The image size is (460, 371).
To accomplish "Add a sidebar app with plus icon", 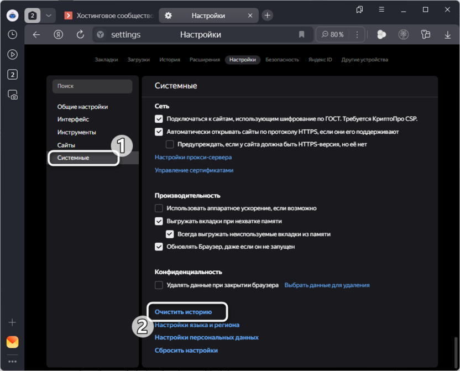I will pyautogui.click(x=12, y=322).
